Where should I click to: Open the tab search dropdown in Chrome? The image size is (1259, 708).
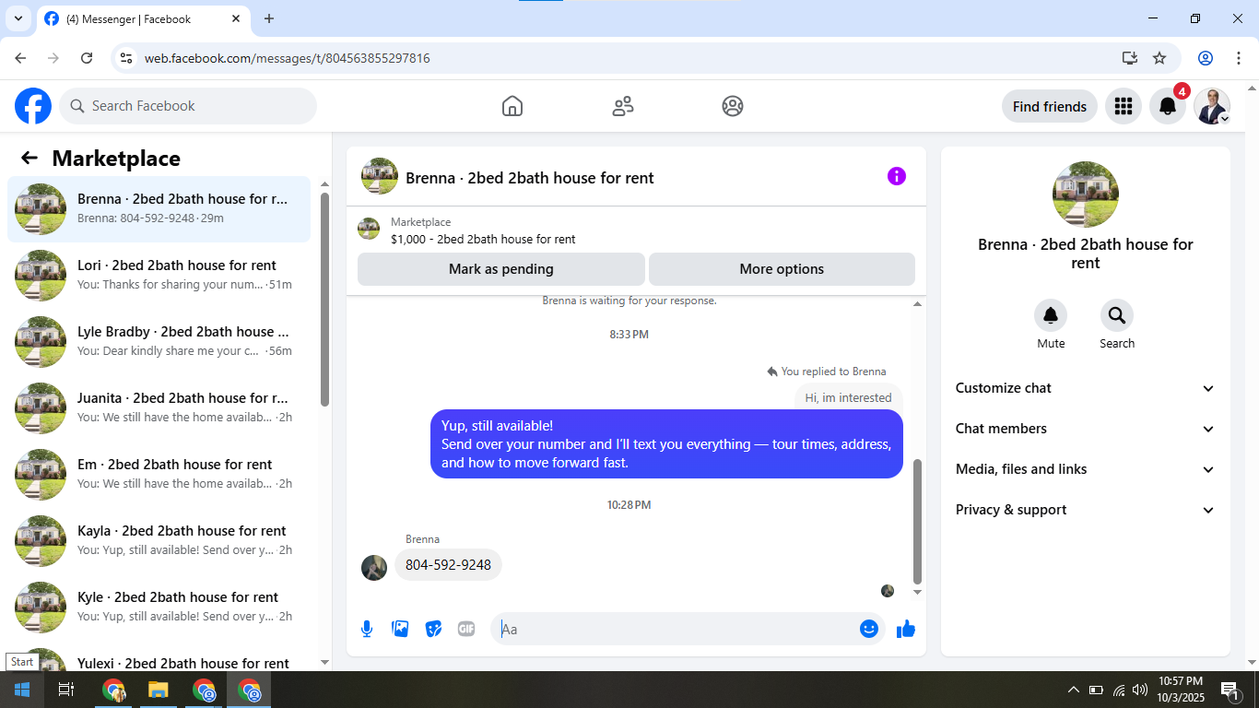click(18, 18)
